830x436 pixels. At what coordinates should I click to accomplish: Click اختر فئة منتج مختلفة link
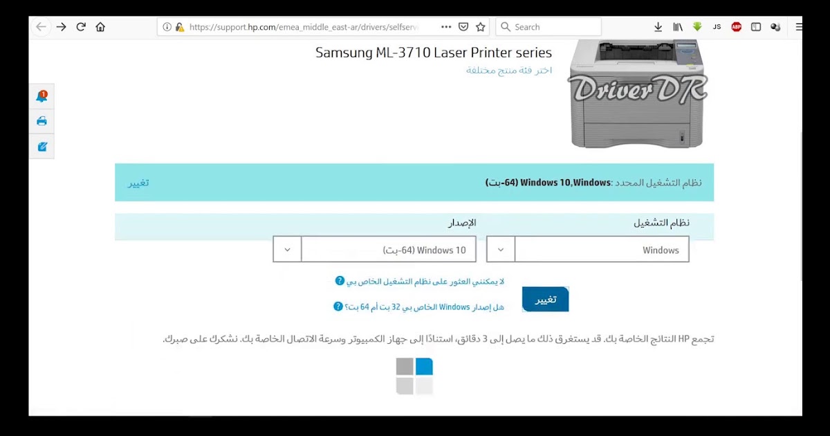coord(509,71)
